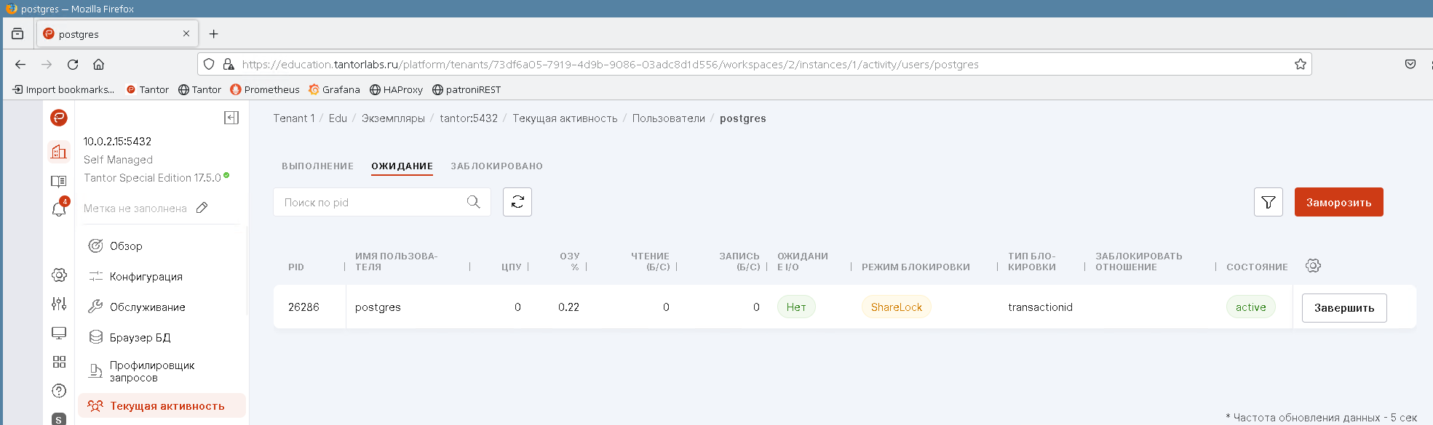The height and width of the screenshot is (425, 1433).
Task: Sort by PID column header
Action: tap(296, 267)
